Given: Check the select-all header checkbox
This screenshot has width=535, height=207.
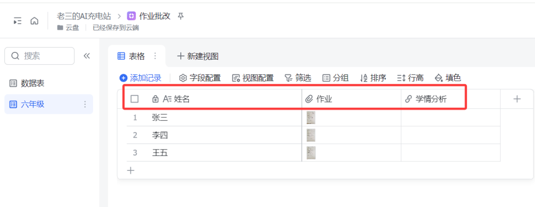Looking at the screenshot, I should click(134, 99).
